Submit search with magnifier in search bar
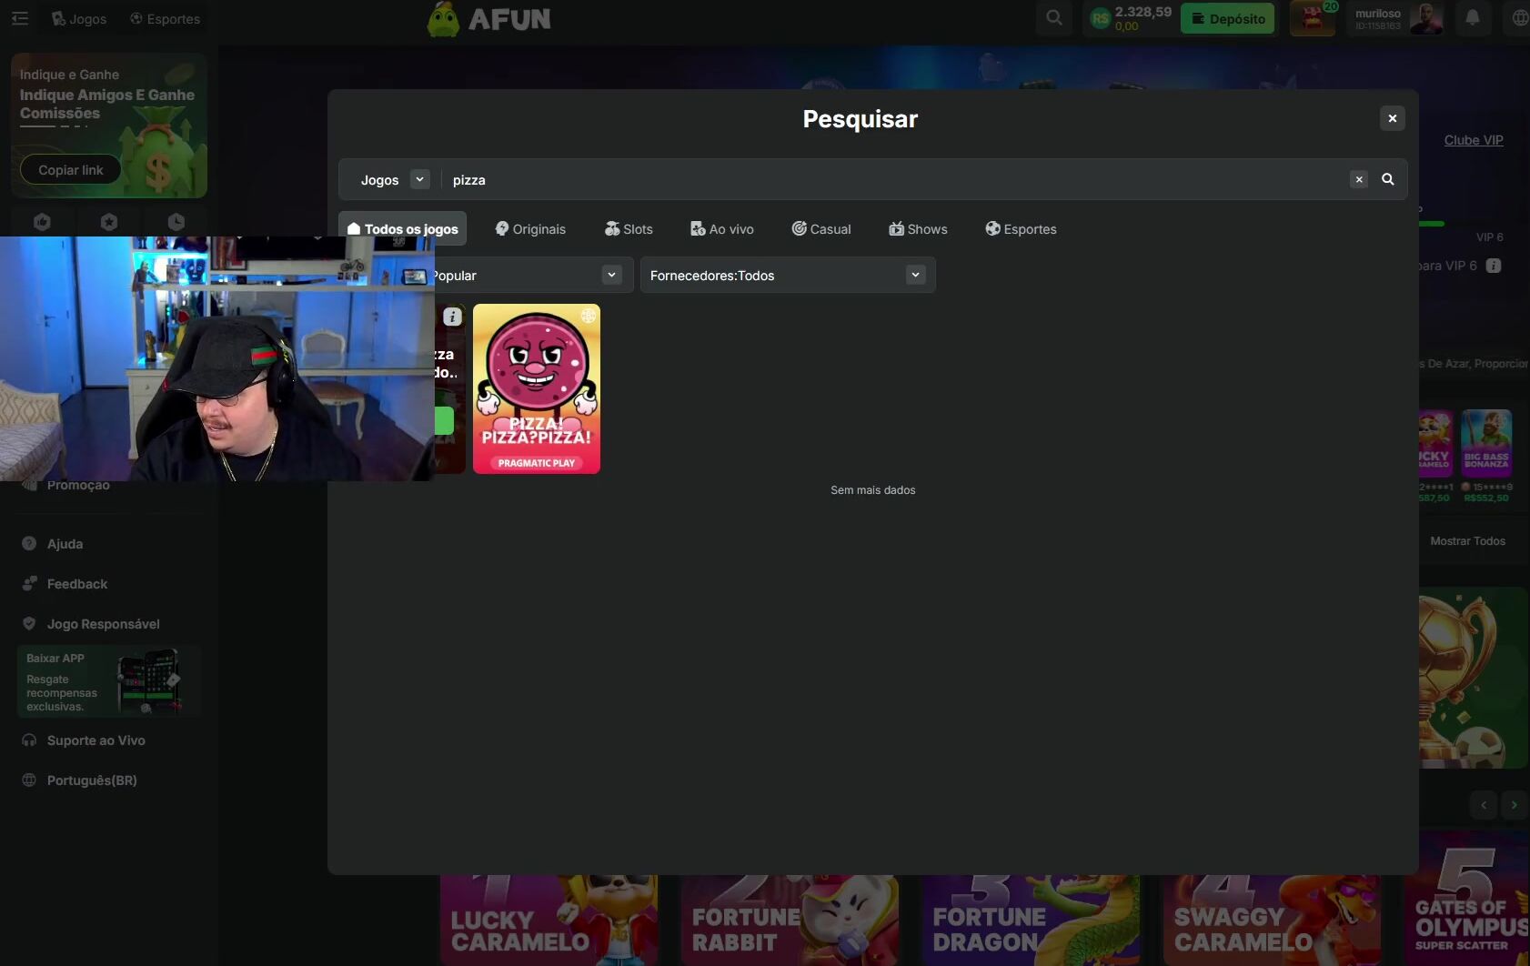1530x966 pixels. (x=1388, y=179)
